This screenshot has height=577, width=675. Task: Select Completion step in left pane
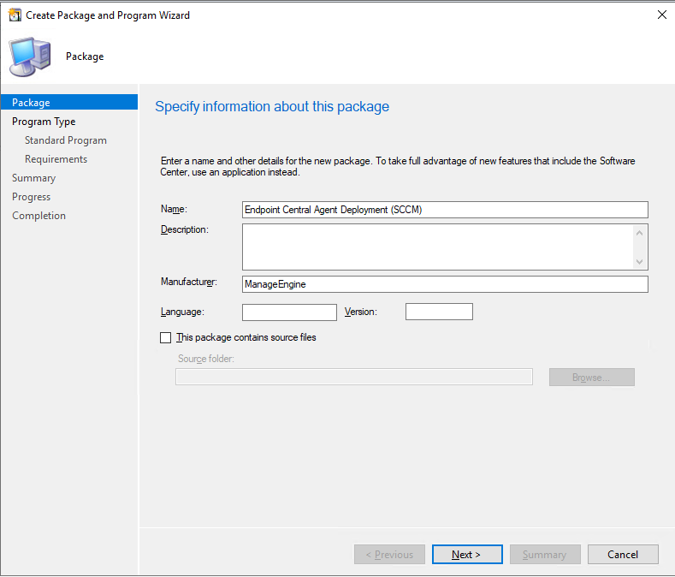click(38, 216)
